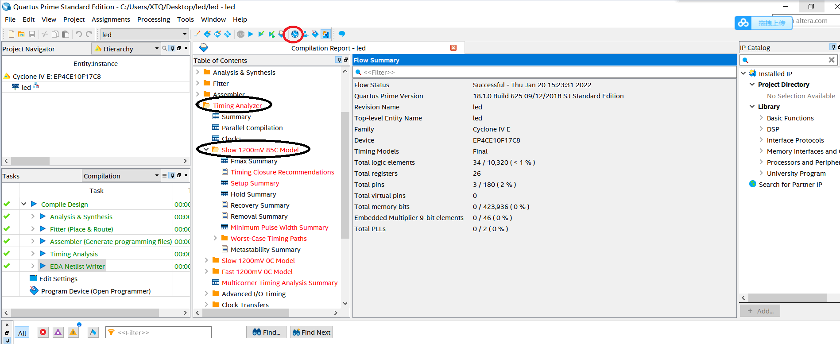The image size is (840, 344).
Task: Open Program Device (Open Programmer) task
Action: click(x=96, y=291)
